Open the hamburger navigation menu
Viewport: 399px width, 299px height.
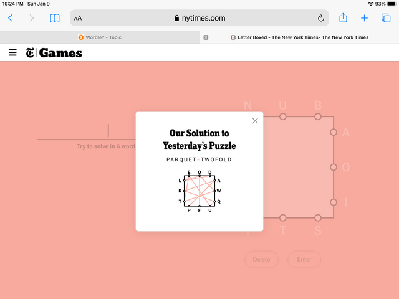click(x=12, y=52)
